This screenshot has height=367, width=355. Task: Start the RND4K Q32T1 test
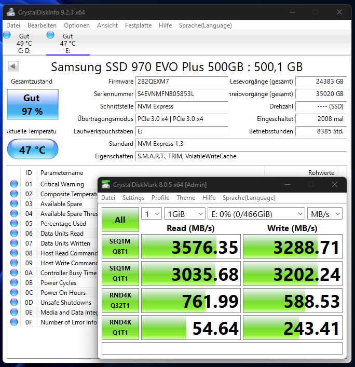click(x=120, y=301)
